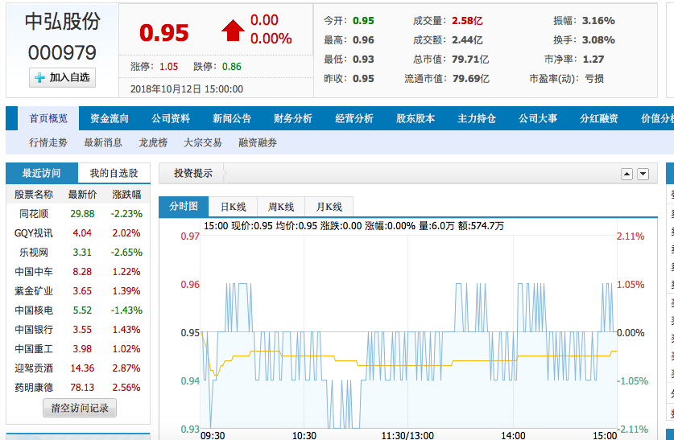
Task: Open 大宗交易 link
Action: click(x=203, y=142)
